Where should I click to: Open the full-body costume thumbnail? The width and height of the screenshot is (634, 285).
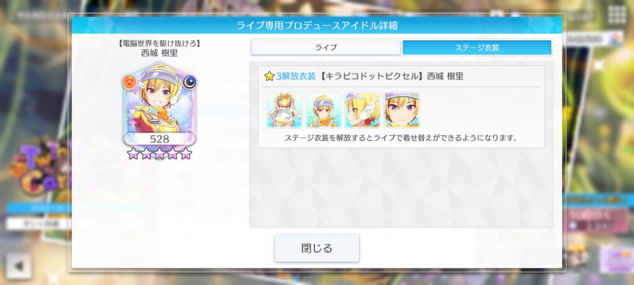coord(285,110)
